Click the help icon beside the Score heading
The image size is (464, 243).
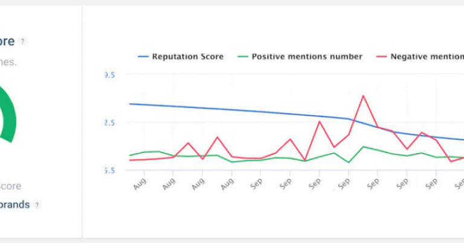[x=23, y=42]
